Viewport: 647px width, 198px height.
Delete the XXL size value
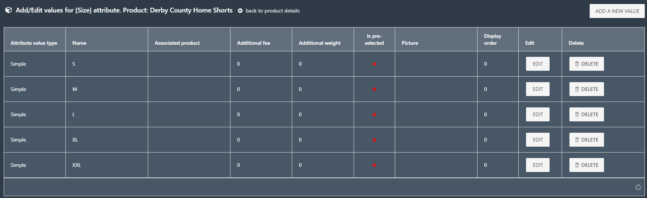point(586,165)
